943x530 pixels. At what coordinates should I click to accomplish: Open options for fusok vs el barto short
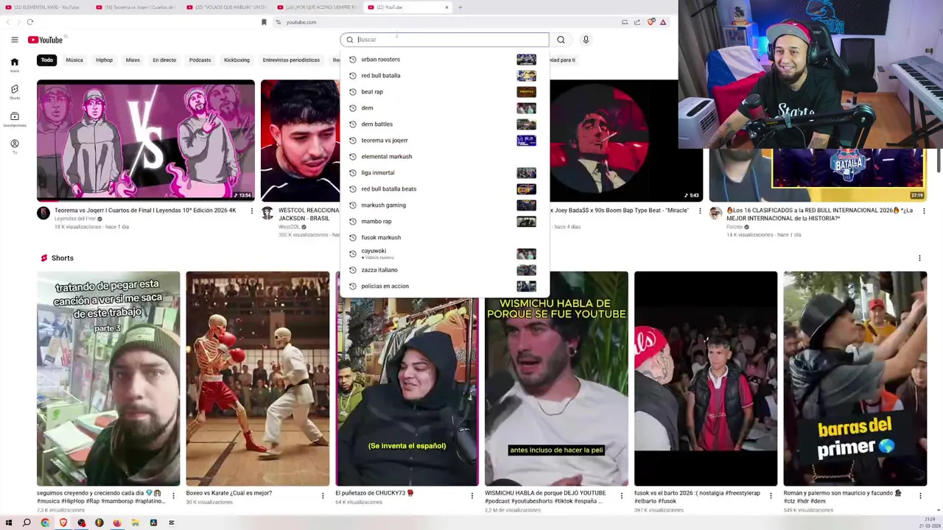tap(771, 496)
